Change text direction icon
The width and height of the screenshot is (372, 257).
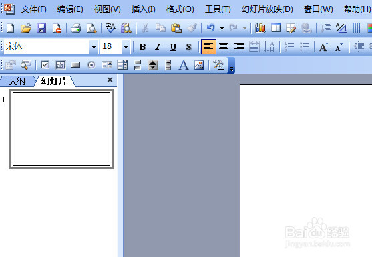[x=270, y=47]
